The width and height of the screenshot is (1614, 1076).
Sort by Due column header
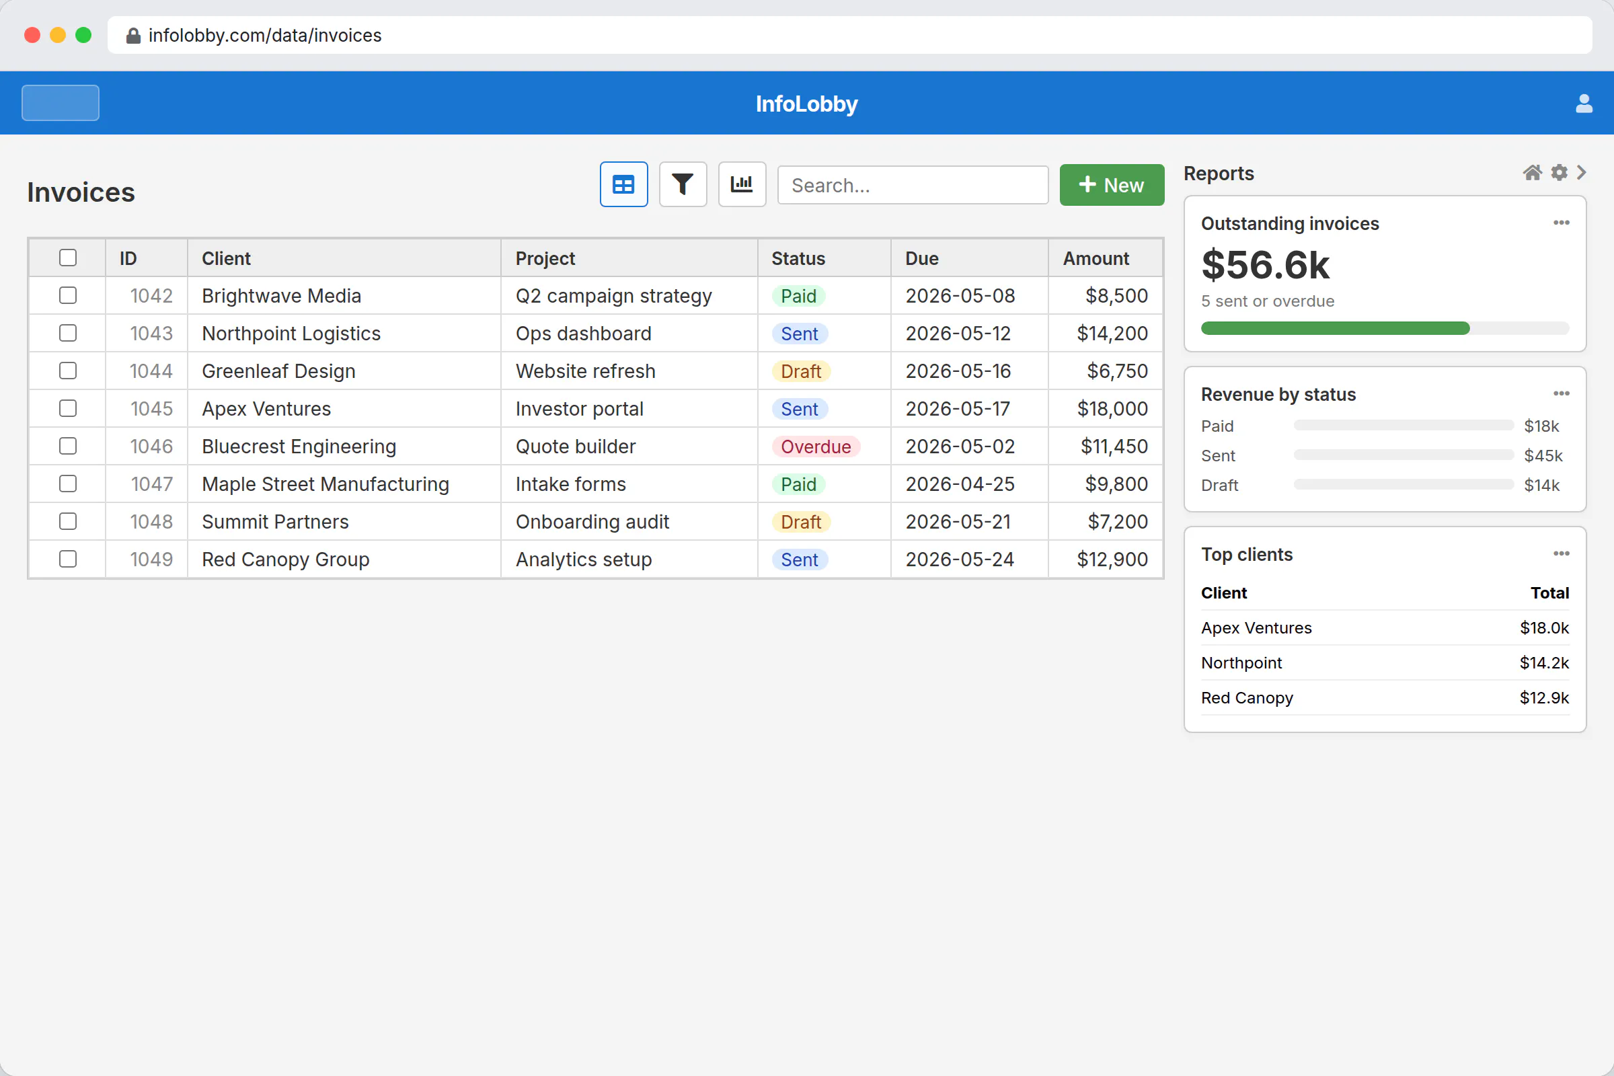pos(969,258)
